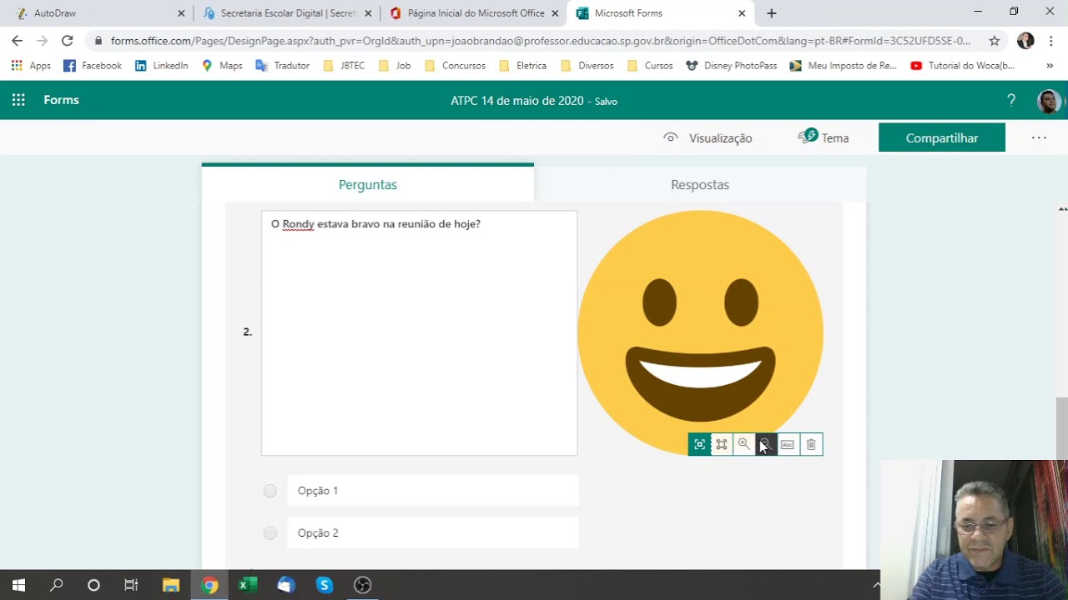1068x600 pixels.
Task: Click Visualização preview button
Action: (x=708, y=138)
